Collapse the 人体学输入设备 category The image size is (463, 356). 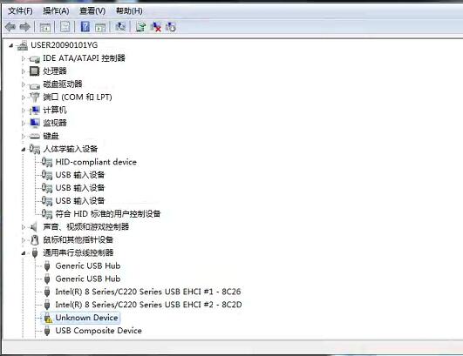tap(24, 150)
